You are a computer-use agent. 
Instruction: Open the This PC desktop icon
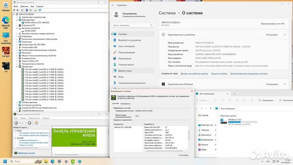point(6,38)
